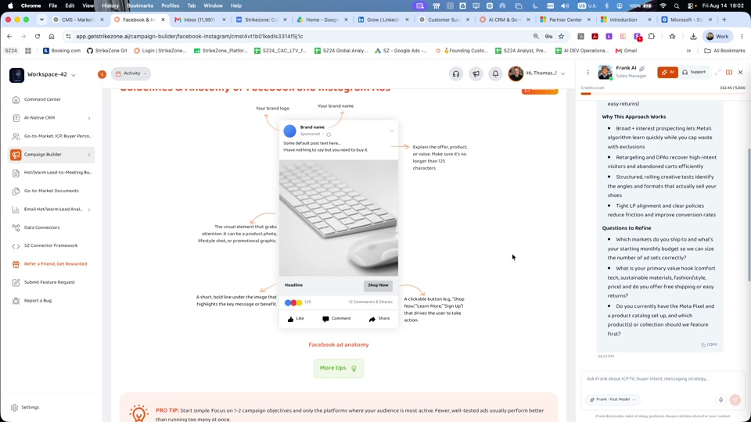Open SZ Connector Framework in sidebar

tap(52, 246)
